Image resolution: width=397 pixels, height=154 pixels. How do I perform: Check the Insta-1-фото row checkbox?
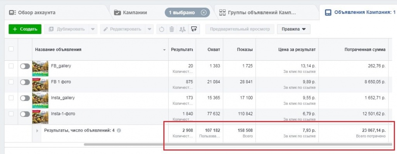(11, 114)
